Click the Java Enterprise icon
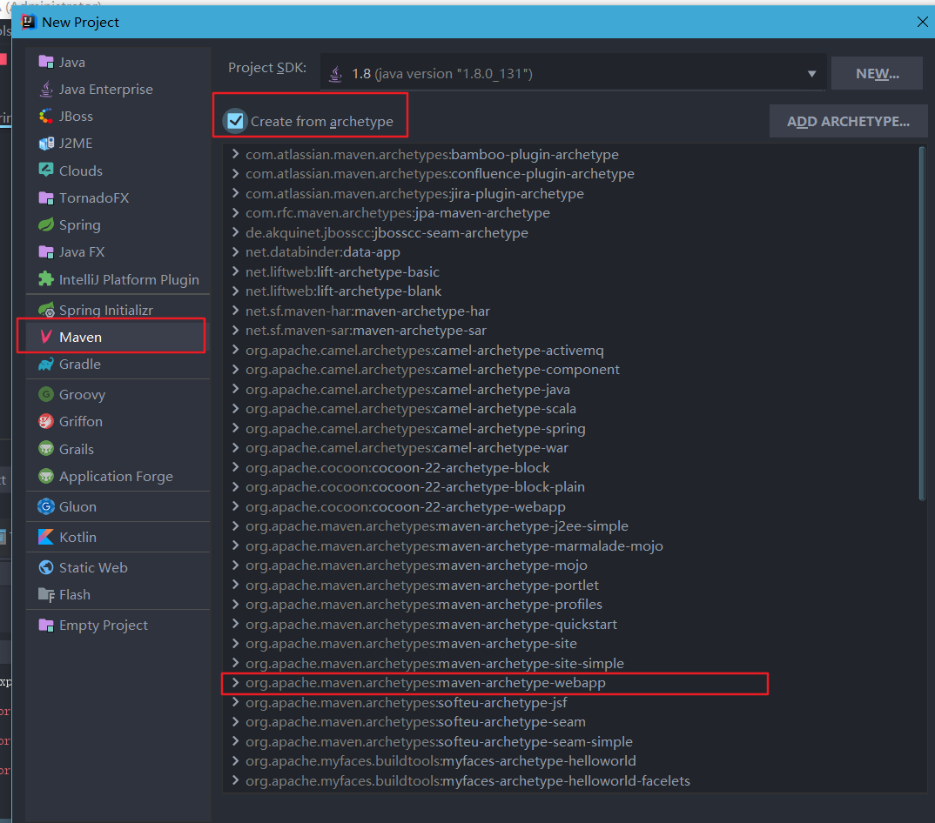This screenshot has width=935, height=823. 46,90
